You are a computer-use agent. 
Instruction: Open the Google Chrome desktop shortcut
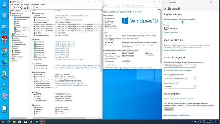[x=4, y=52]
